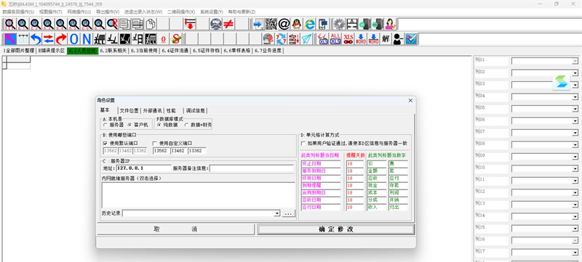Click the blue letter N icon
This screenshot has height=262, width=582.
tap(87, 39)
